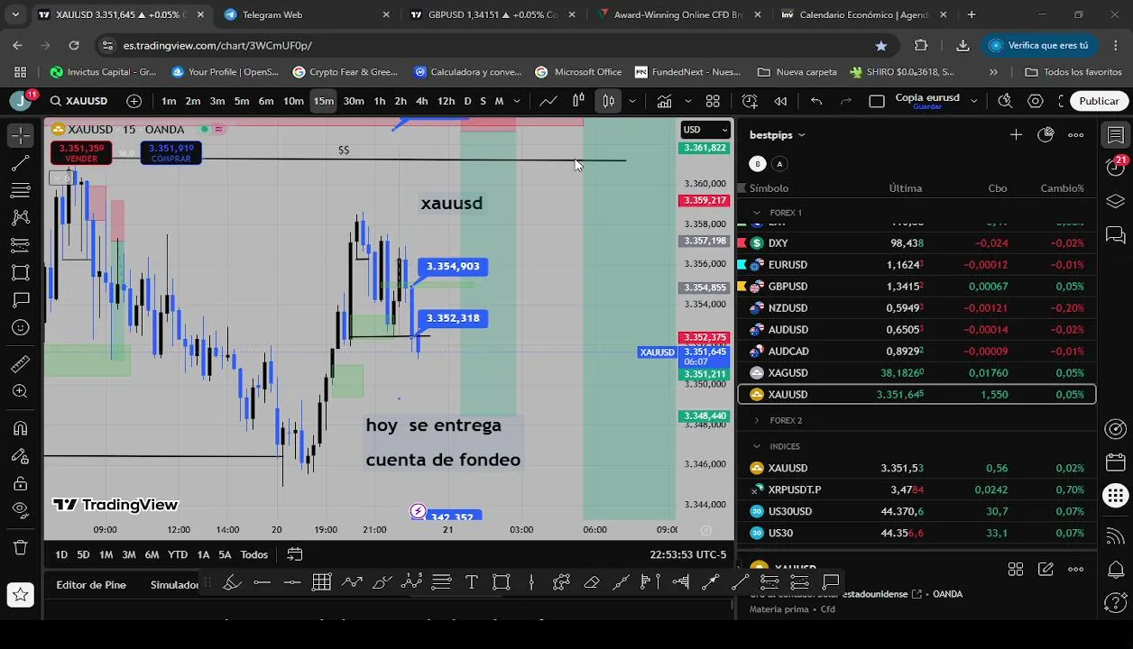Expand the bestpips watchlist dropdown
This screenshot has height=649, width=1133.
777,135
